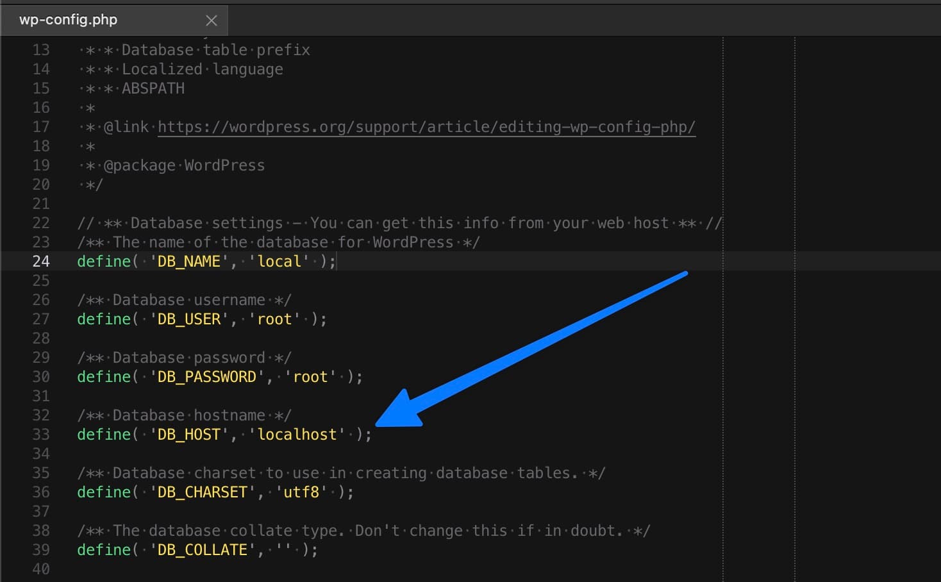Click line number 39 in the gutter
This screenshot has height=582, width=941.
pos(41,550)
